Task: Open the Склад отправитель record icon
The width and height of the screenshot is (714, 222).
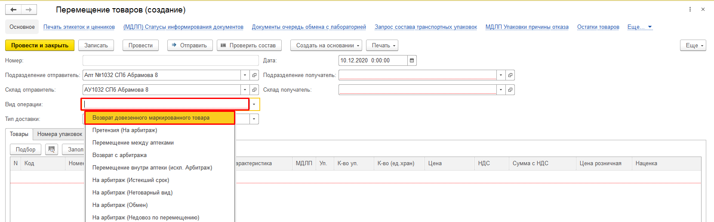Action: coord(254,90)
